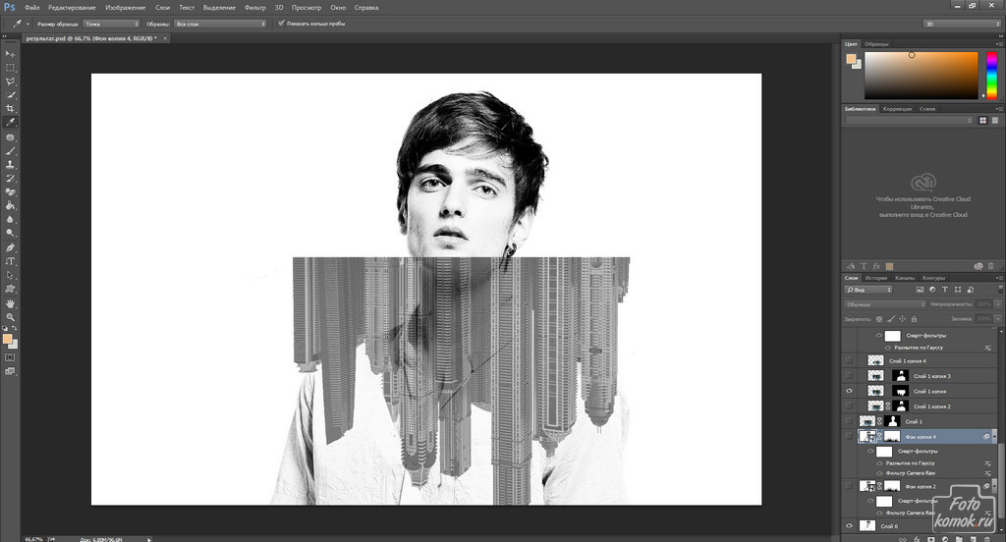Click 'Фильтр Camera Raw' under Фон копия 4
Screen dimensions: 1006x542
909,473
